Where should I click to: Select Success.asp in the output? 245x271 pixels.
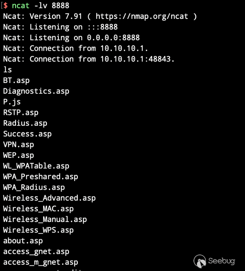(27, 134)
